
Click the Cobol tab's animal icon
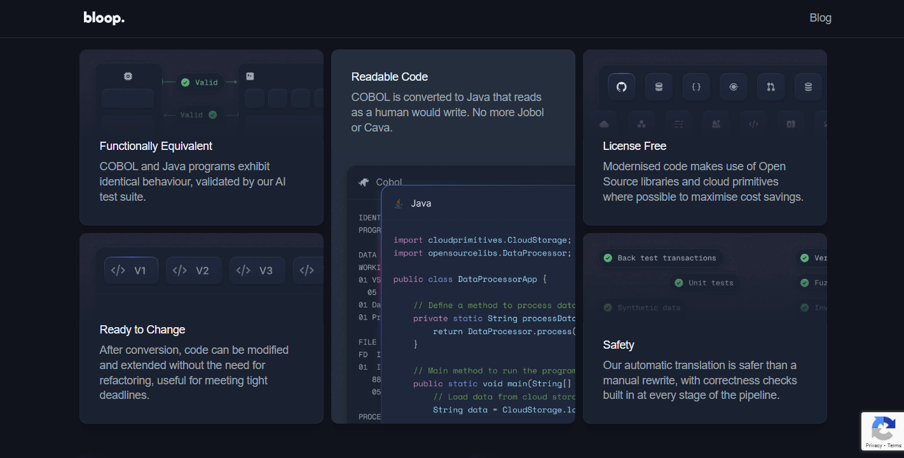point(364,182)
